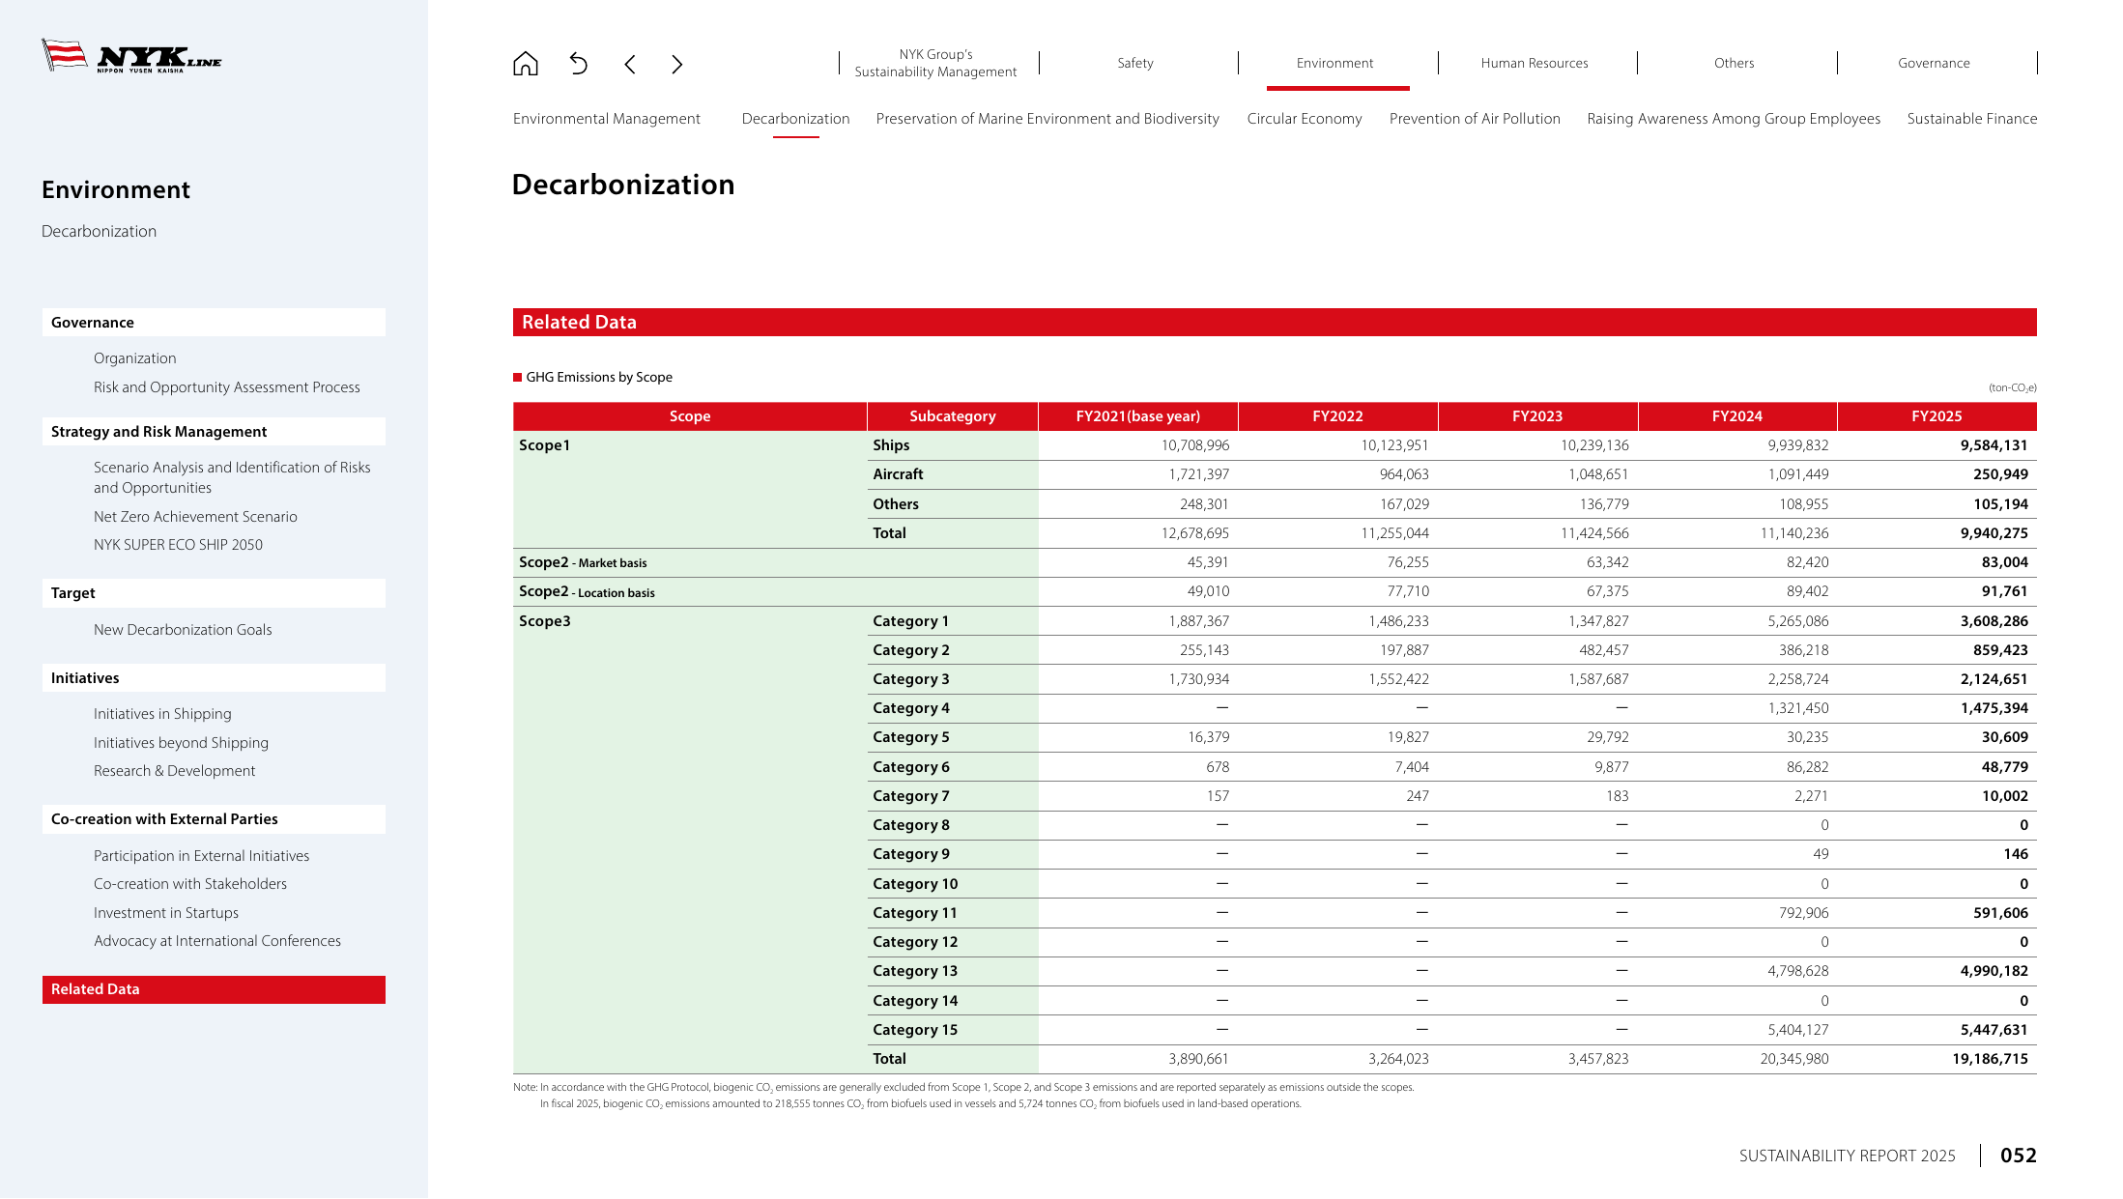Screen dimensions: 2123x1199
Task: Click the GHG Emissions by Scope title
Action: click(x=599, y=378)
